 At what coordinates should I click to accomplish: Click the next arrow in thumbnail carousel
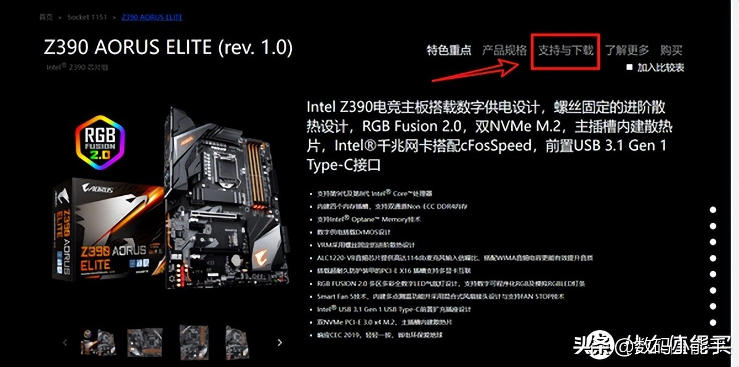pos(280,342)
